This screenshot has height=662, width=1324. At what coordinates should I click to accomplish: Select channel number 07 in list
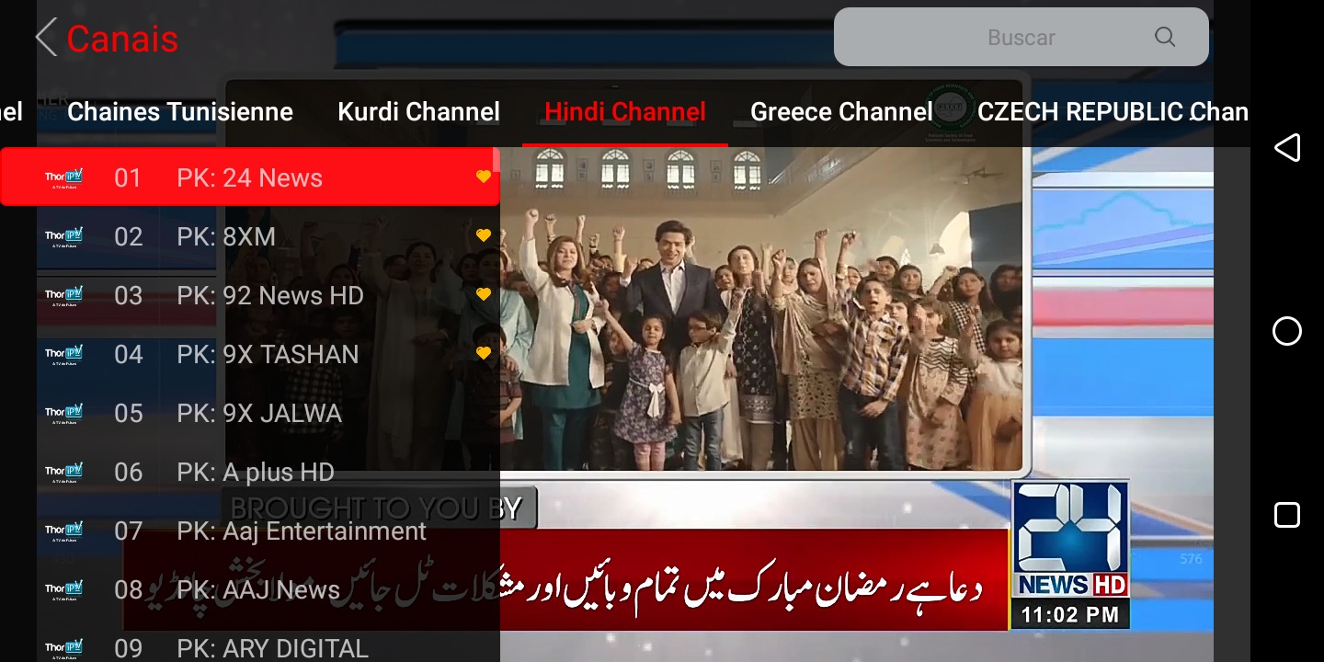(129, 531)
